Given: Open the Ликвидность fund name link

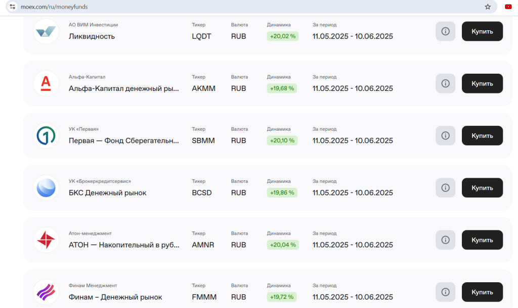Looking at the screenshot, I should point(92,36).
